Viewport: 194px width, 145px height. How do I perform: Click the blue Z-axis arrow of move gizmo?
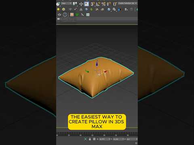(x=97, y=63)
